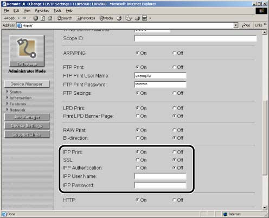Click the Stop toolbar icon

coord(36,18)
